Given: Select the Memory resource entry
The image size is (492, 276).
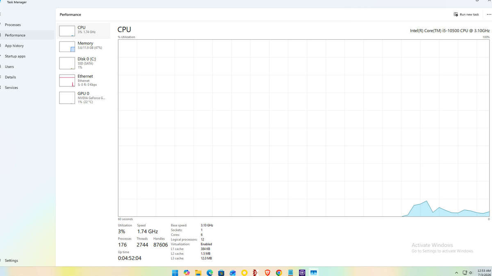Looking at the screenshot, I should [x=84, y=46].
